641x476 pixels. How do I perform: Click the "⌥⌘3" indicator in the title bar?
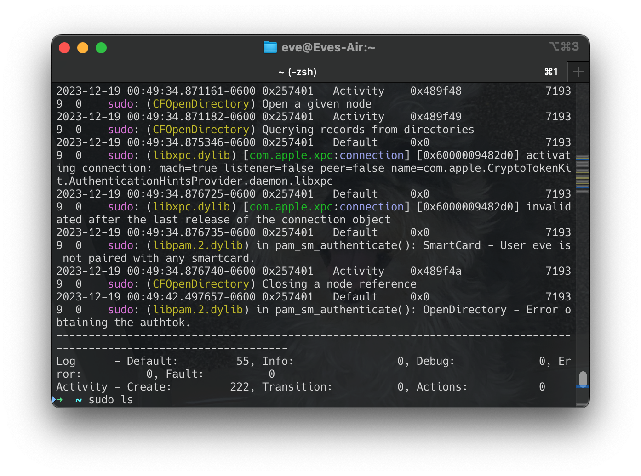(565, 46)
